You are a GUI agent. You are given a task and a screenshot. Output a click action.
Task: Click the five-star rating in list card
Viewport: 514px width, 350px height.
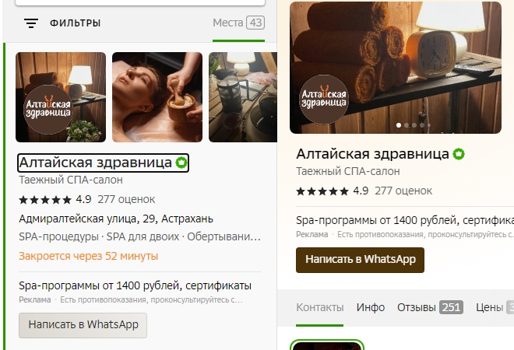coord(45,199)
